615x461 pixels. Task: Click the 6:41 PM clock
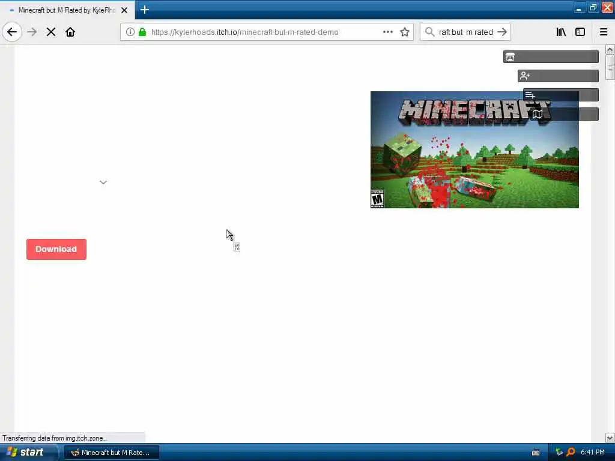click(x=593, y=453)
